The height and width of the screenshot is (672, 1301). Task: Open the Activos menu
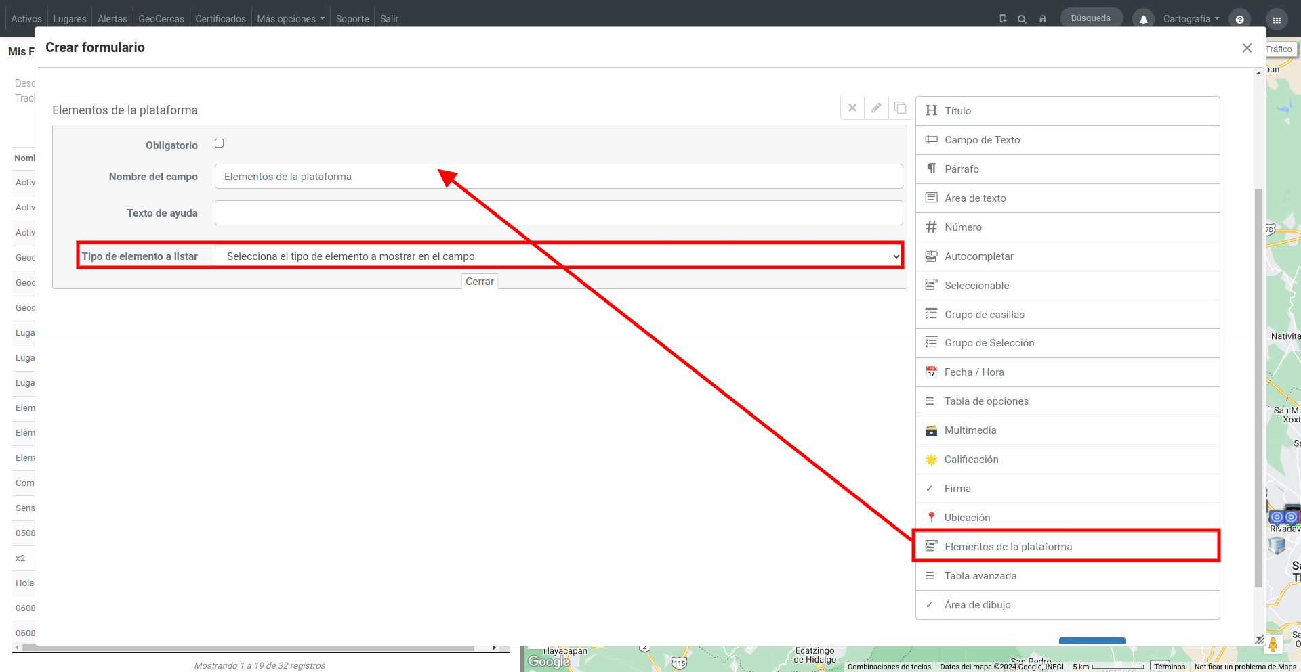[26, 19]
